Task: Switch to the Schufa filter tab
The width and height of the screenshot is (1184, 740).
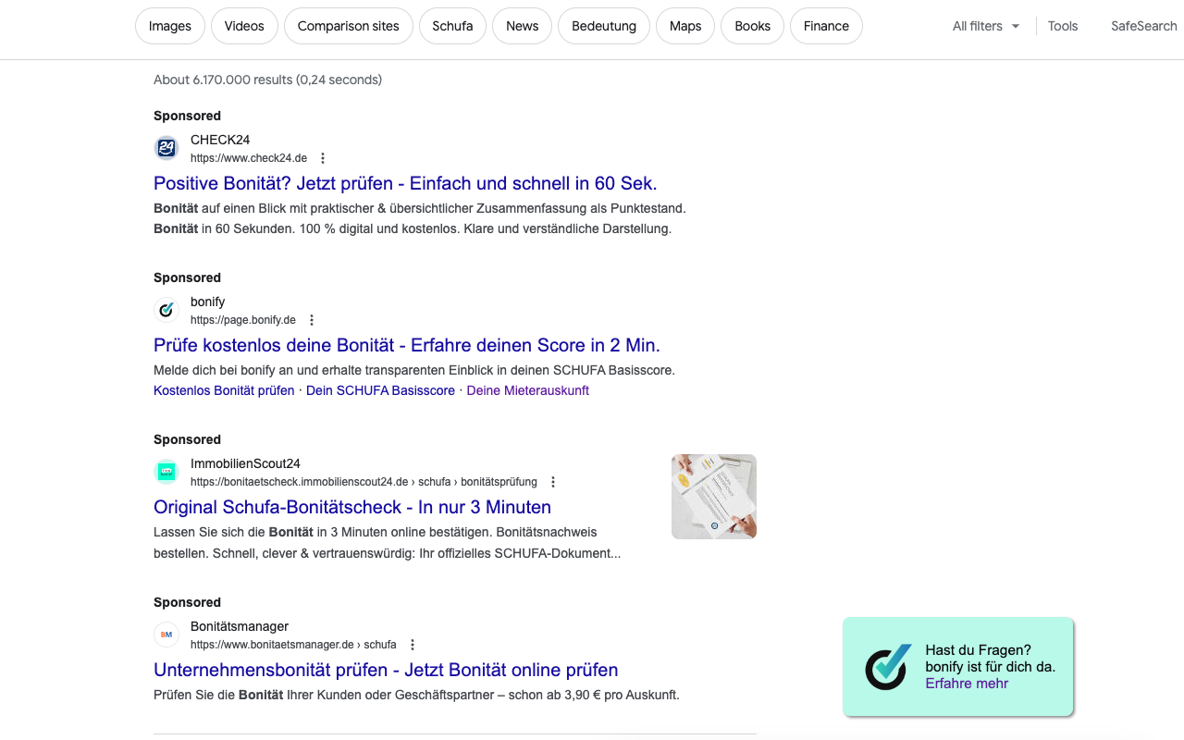Action: tap(452, 26)
